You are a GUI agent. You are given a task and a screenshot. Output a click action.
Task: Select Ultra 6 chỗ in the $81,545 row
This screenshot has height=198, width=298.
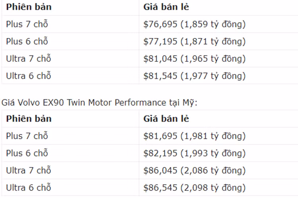29,76
